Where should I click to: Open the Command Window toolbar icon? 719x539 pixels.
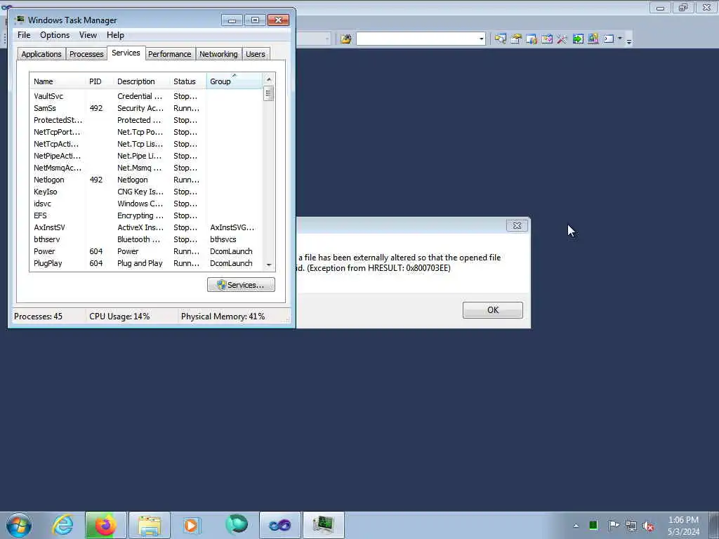(x=609, y=39)
